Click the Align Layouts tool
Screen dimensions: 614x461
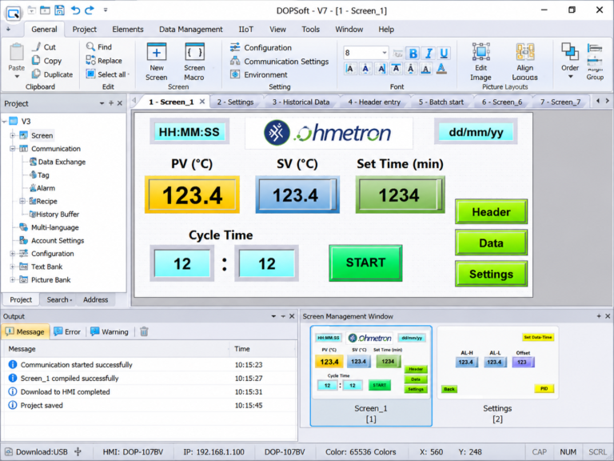524,62
